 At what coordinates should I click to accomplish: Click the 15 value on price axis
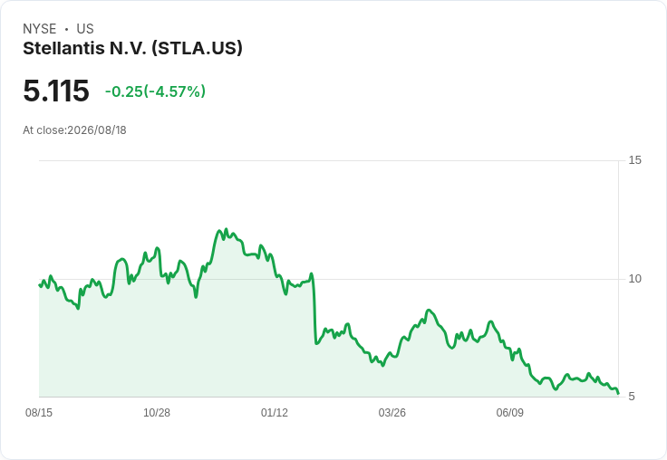tap(634, 160)
